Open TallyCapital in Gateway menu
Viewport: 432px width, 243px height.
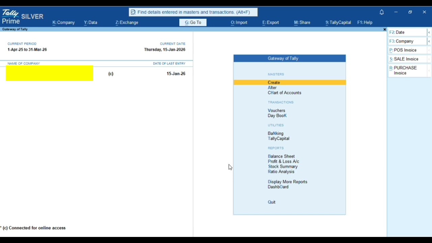tap(278, 139)
